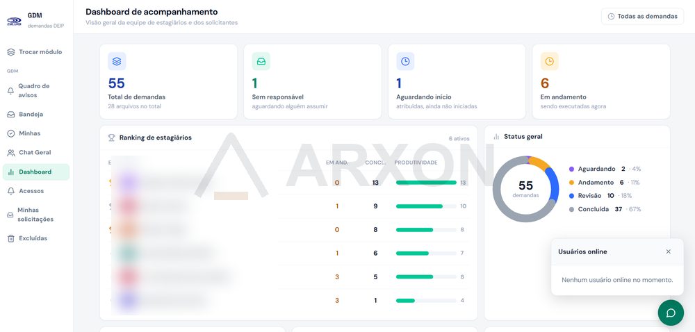Click clock icon in Todas as demandas
The image size is (695, 332).
click(611, 17)
